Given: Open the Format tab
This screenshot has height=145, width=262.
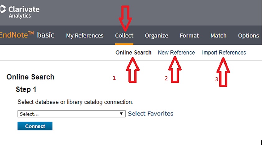Looking at the screenshot, I should 189,36.
